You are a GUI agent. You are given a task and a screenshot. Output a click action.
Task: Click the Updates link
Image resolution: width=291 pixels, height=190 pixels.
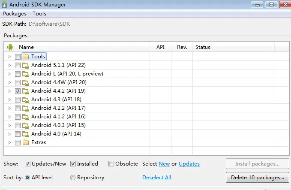(189, 164)
